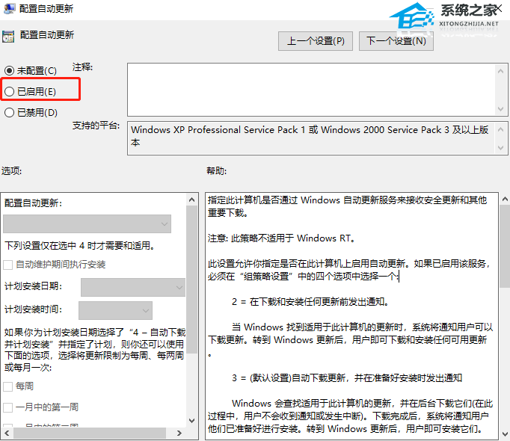Screen dimensions: 510x441
Task: Open the 计划安装日期 dropdown
Action: pyautogui.click(x=133, y=287)
